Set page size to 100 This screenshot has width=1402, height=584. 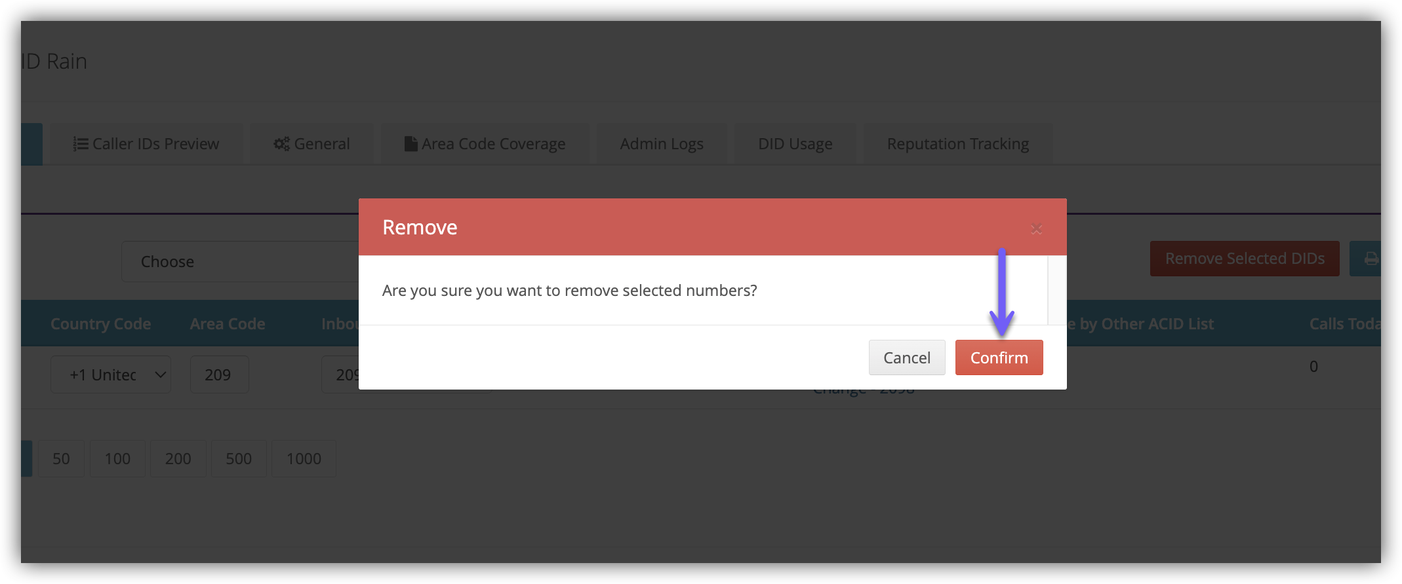click(117, 459)
